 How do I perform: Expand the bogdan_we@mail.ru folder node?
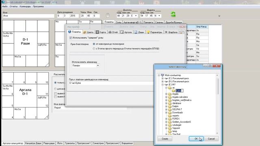pyautogui.click(x=166, y=100)
